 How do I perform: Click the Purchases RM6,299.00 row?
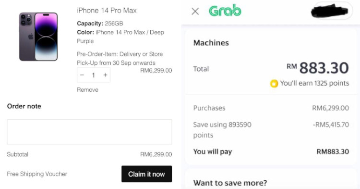point(271,108)
